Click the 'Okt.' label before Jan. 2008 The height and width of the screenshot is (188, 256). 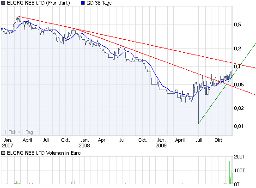tap(66, 140)
